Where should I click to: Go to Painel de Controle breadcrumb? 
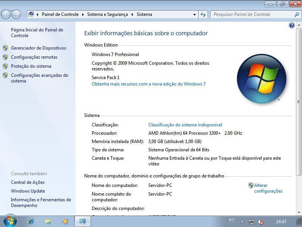coord(60,14)
